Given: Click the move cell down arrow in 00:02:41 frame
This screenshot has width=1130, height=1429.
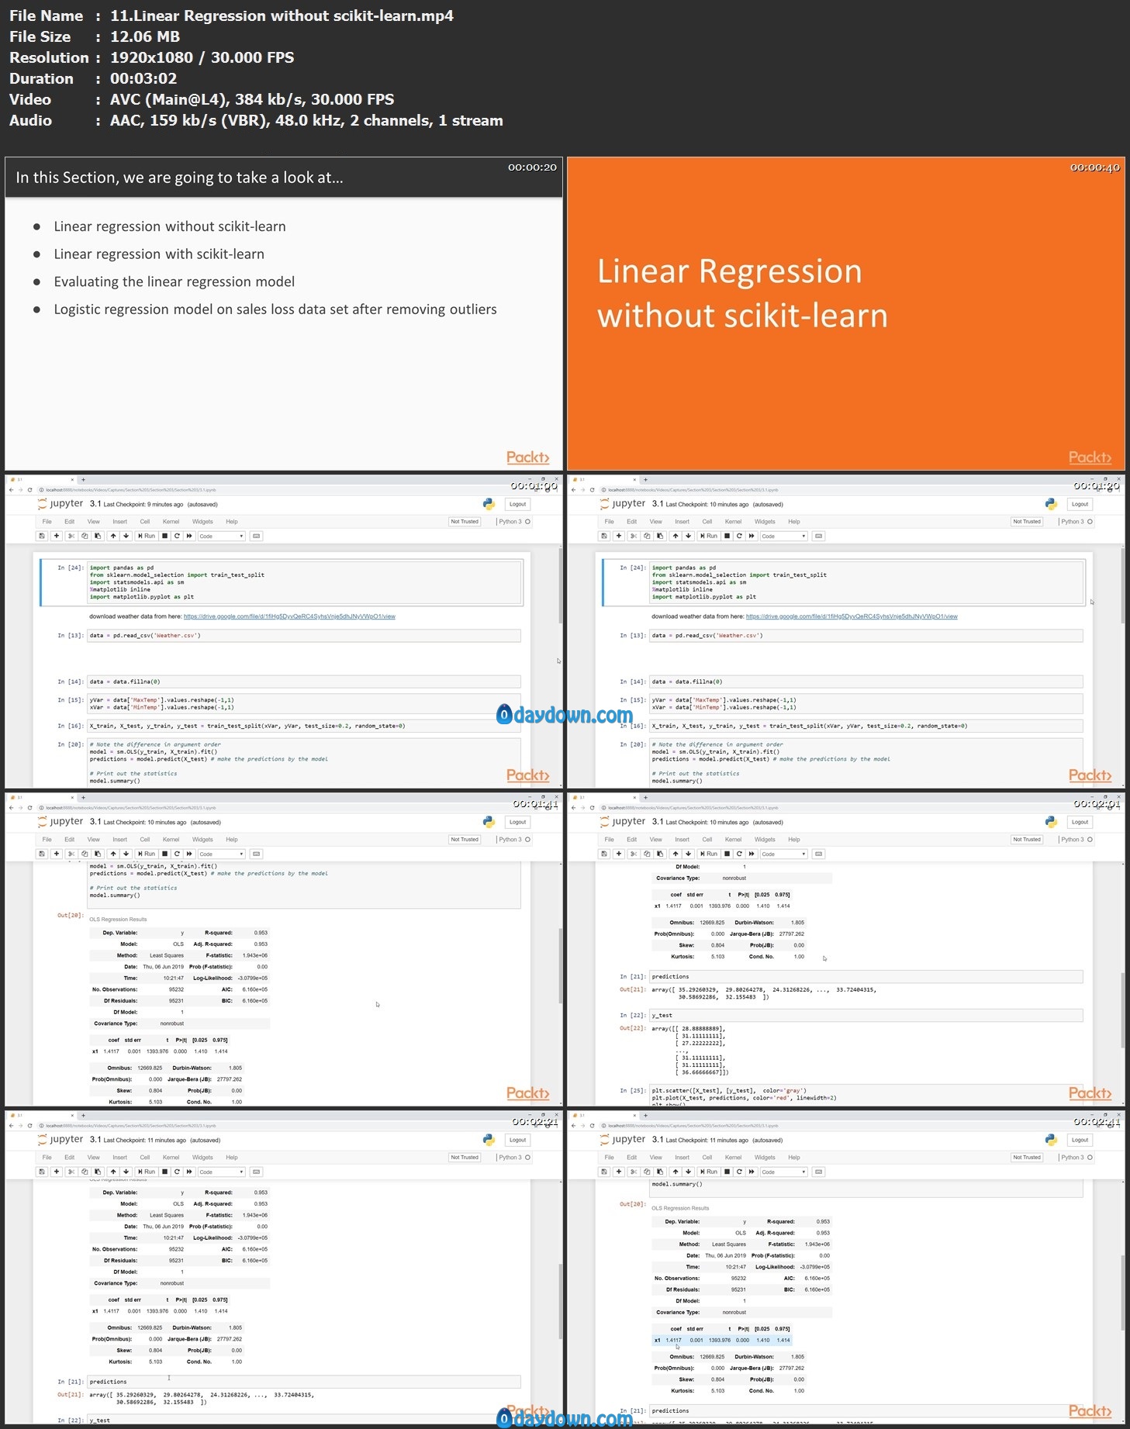Looking at the screenshot, I should coord(689,1172).
